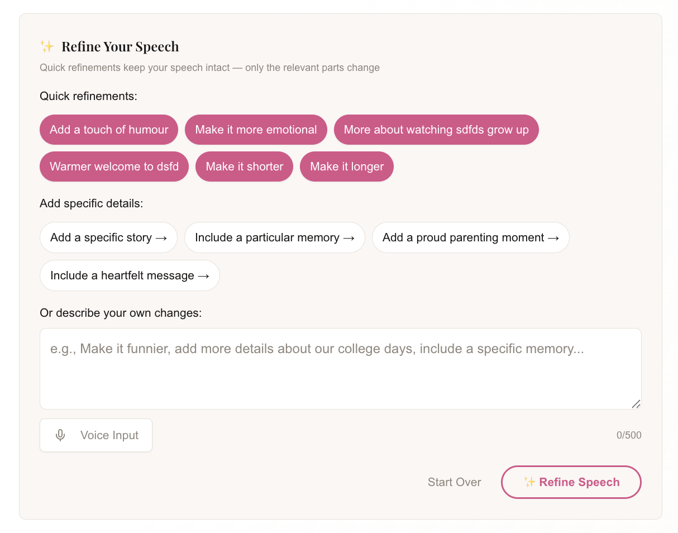The height and width of the screenshot is (533, 678).
Task: Click the arrow on Include a particular memory
Action: click(349, 237)
